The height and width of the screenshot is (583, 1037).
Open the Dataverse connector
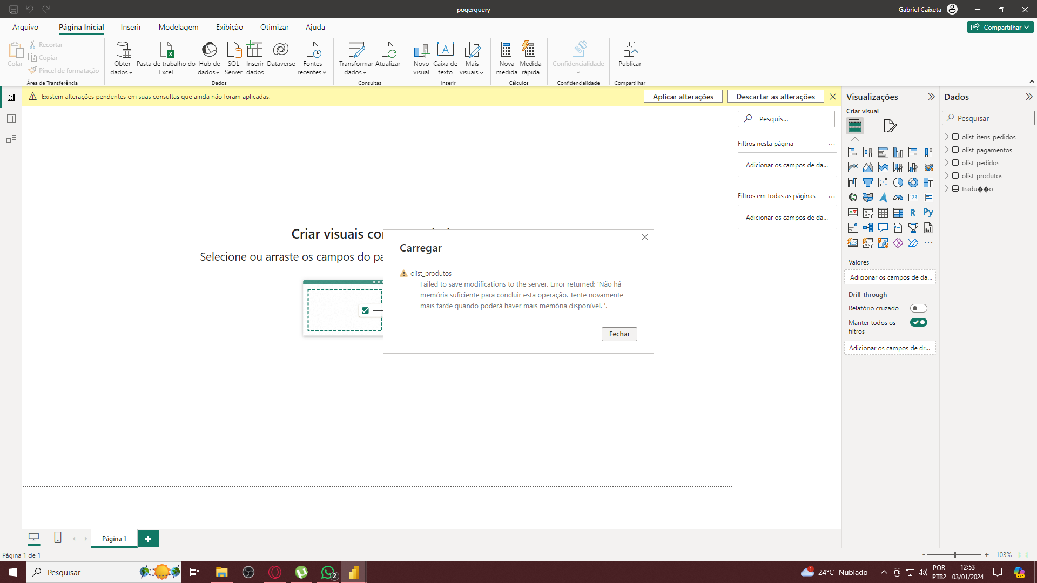coord(281,54)
